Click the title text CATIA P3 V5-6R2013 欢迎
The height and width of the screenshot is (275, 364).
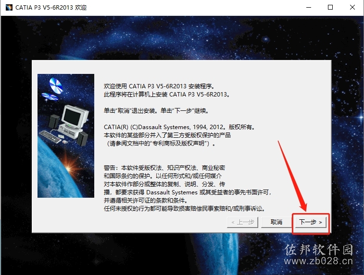pyautogui.click(x=51, y=8)
